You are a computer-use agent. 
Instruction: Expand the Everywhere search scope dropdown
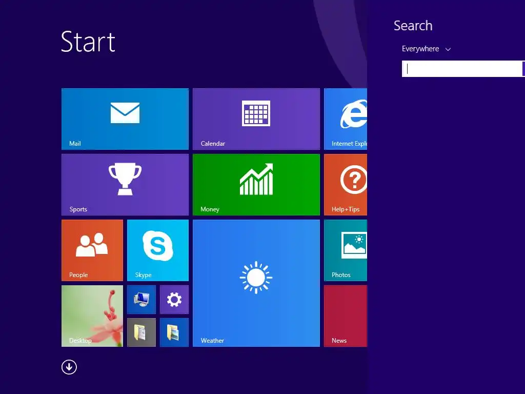426,49
